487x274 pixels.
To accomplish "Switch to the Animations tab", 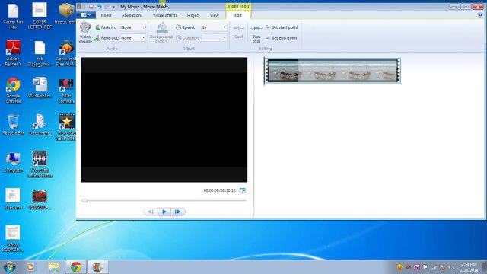I will point(132,15).
